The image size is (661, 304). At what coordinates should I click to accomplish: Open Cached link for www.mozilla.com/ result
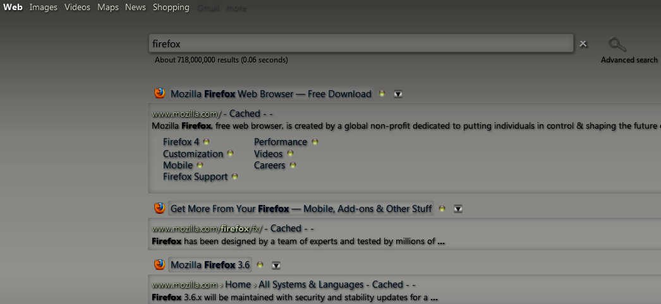click(245, 114)
